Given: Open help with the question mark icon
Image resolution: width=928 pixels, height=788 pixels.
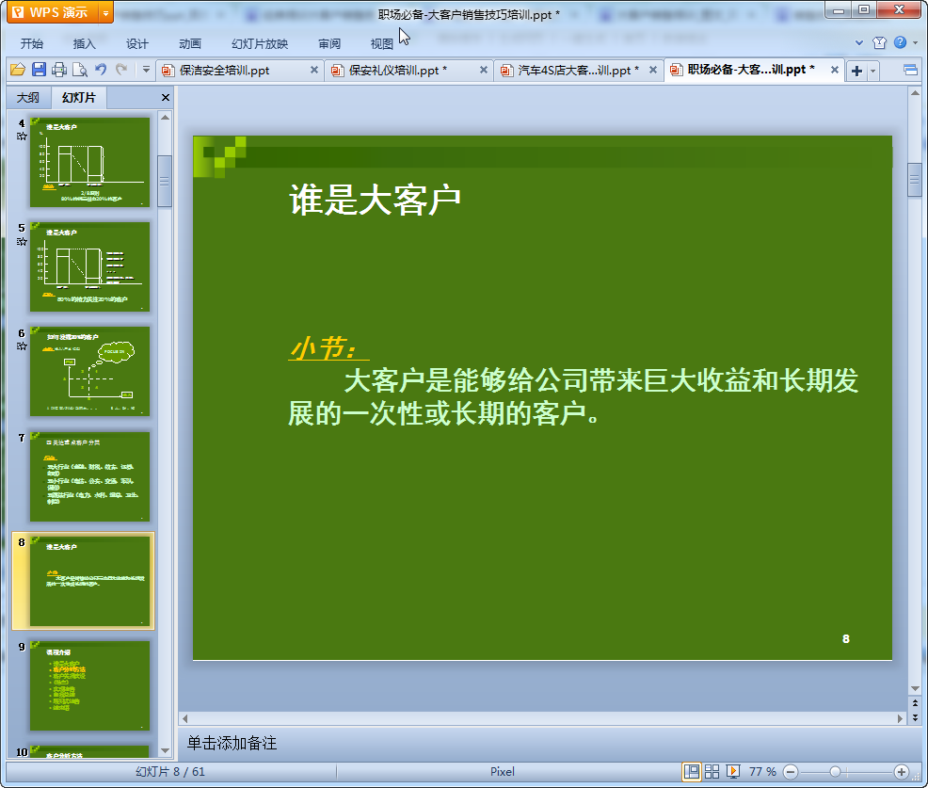Looking at the screenshot, I should 900,42.
